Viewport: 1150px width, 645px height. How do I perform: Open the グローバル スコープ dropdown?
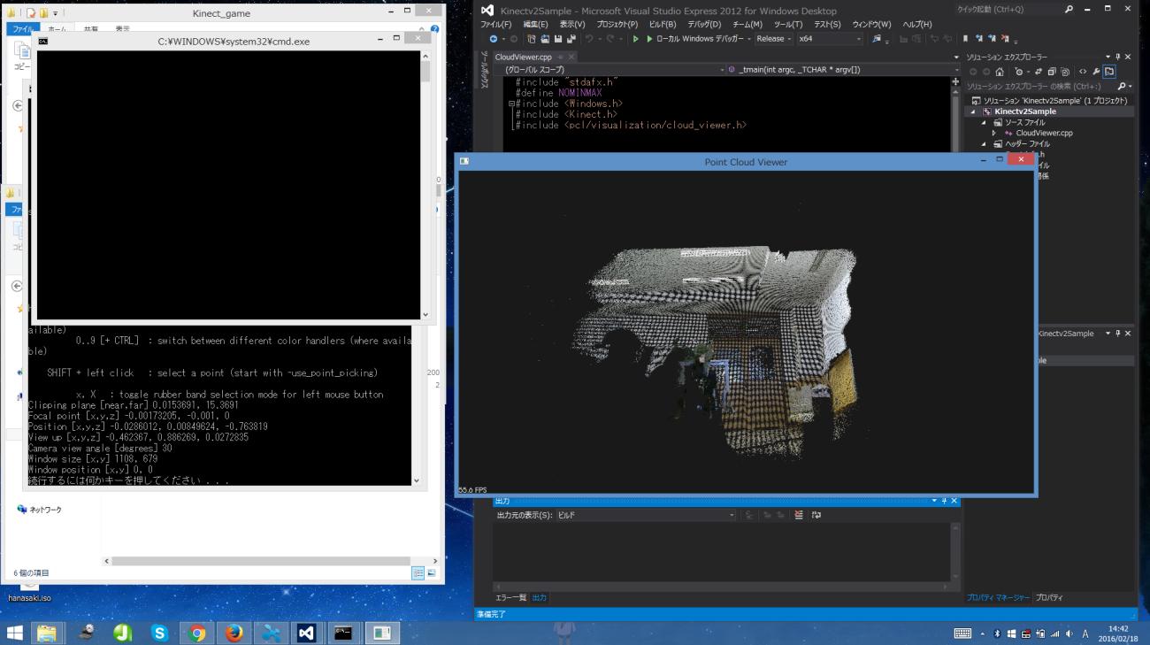tap(612, 69)
